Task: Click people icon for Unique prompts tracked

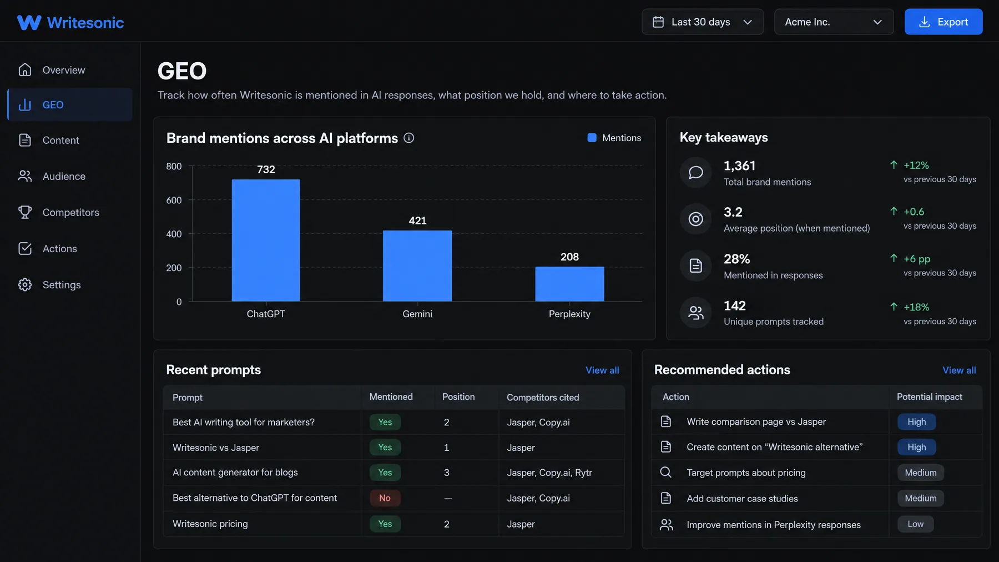Action: tap(695, 313)
